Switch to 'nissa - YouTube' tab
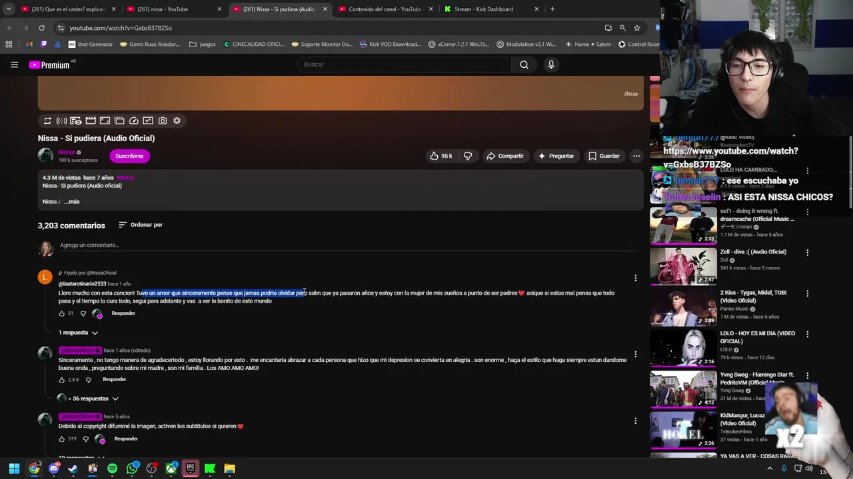The width and height of the screenshot is (853, 479). pos(174,9)
